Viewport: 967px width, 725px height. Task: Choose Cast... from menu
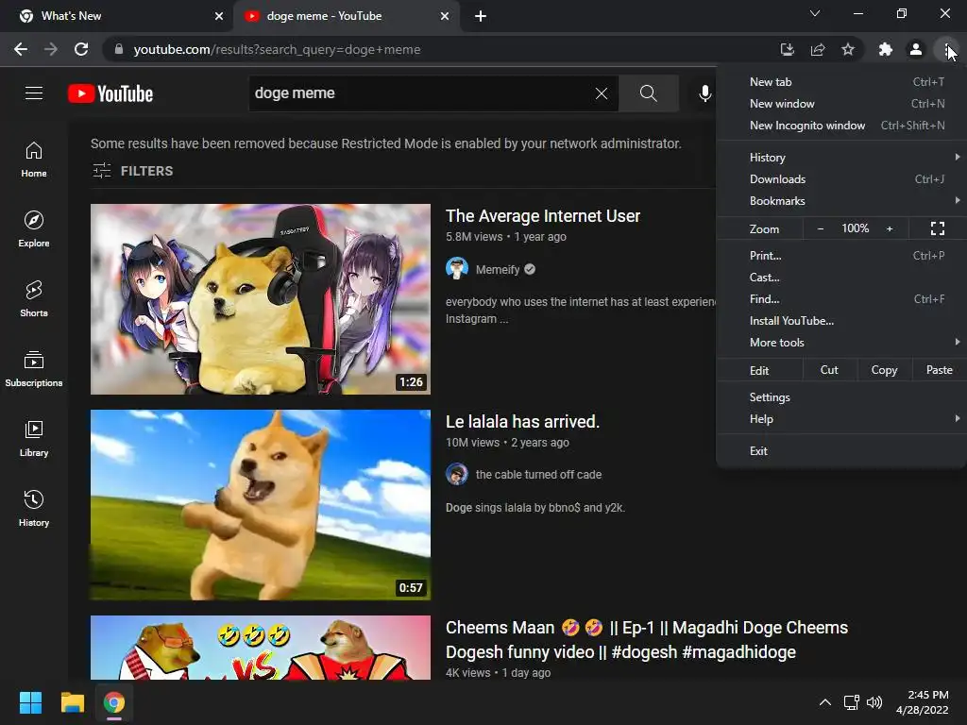841,277
